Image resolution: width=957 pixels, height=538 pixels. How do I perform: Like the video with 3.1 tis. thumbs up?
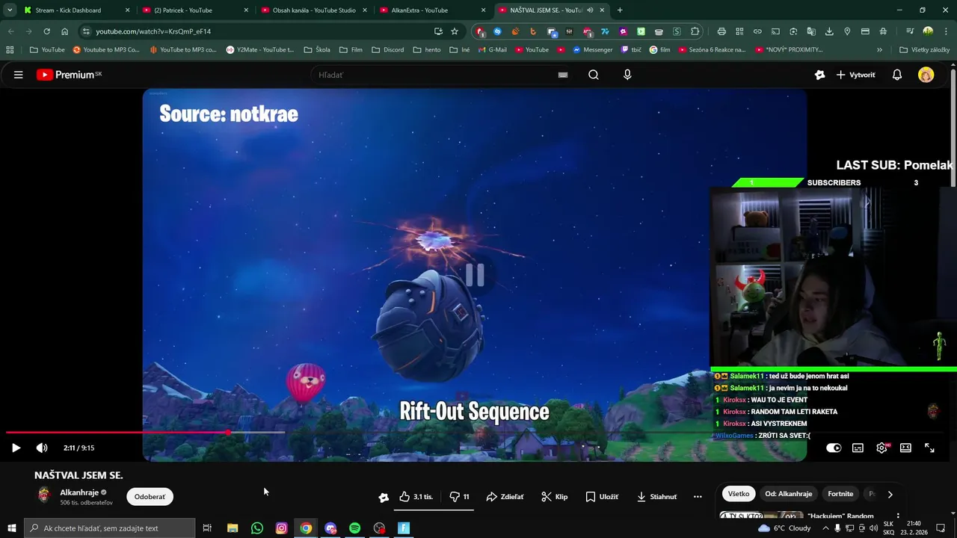pyautogui.click(x=416, y=497)
